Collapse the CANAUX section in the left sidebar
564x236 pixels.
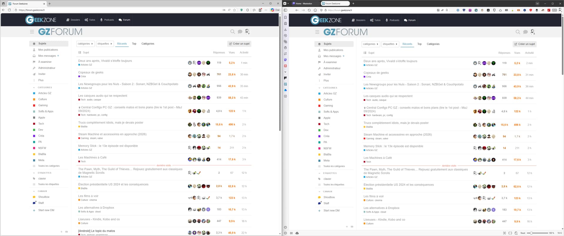pos(34,191)
